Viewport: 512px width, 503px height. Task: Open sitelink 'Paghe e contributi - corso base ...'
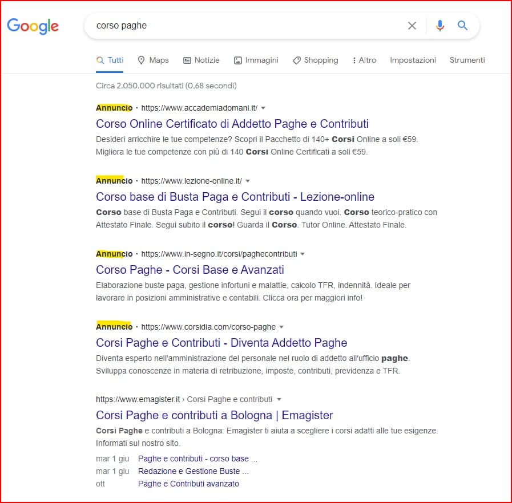click(197, 459)
